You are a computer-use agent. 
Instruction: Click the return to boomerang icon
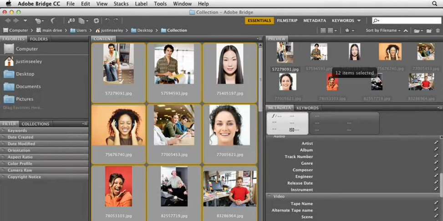(x=52, y=21)
